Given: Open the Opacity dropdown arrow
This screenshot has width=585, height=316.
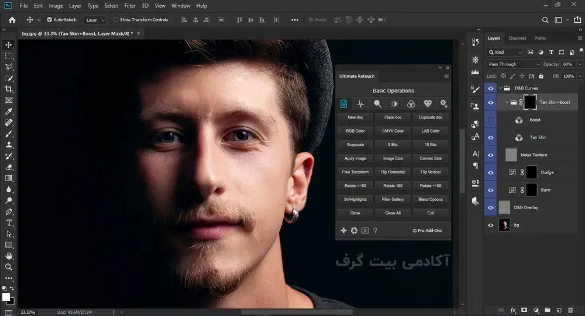Looking at the screenshot, I should click(580, 64).
